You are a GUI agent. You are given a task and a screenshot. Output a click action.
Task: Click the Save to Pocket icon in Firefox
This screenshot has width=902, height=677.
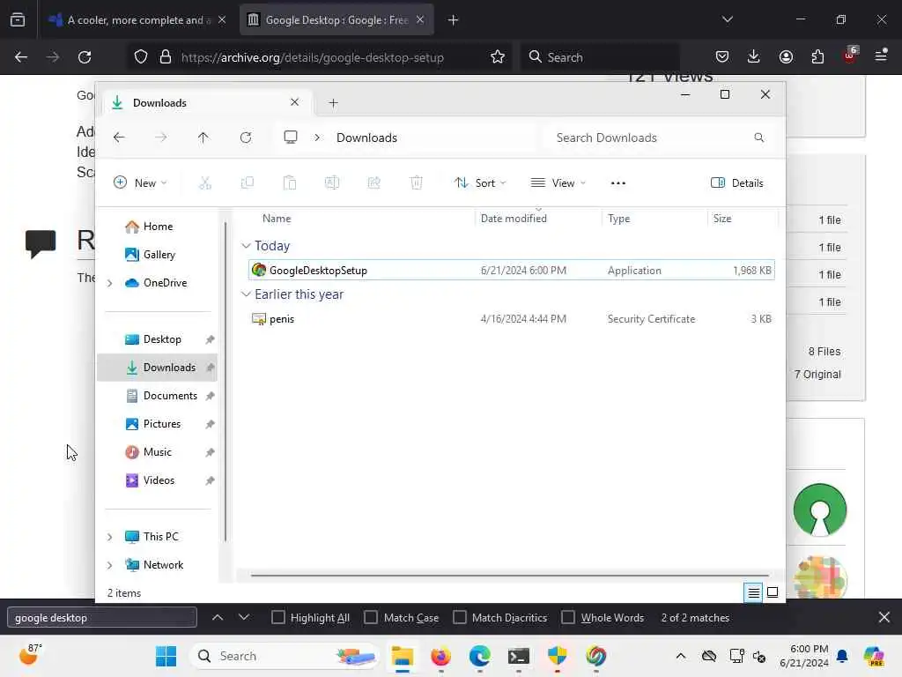(722, 56)
